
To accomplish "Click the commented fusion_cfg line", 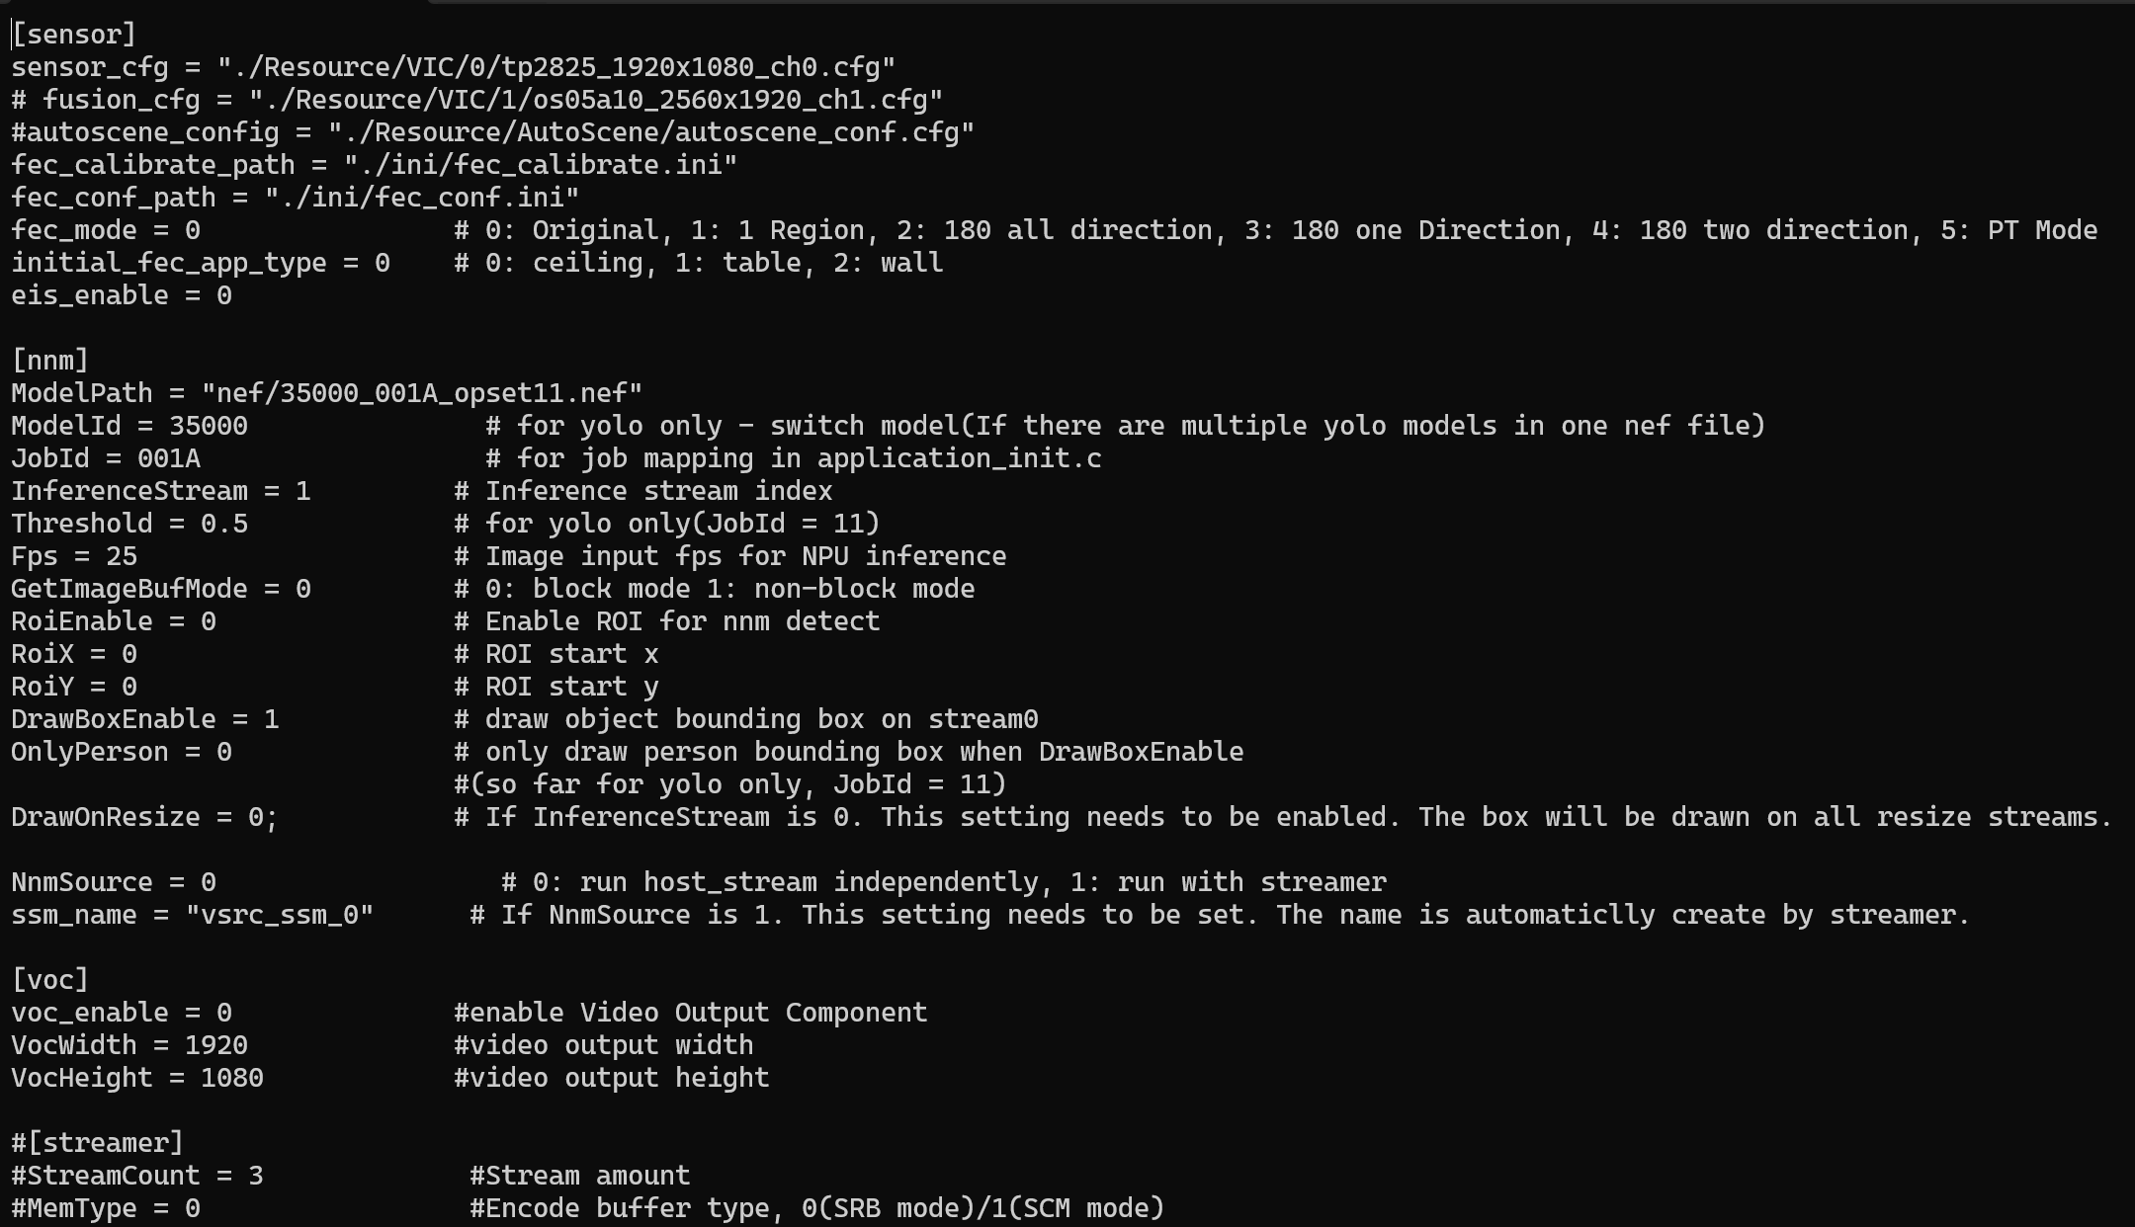I will (x=476, y=100).
